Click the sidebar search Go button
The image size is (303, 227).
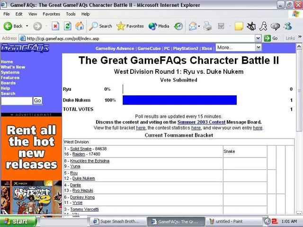(37, 101)
